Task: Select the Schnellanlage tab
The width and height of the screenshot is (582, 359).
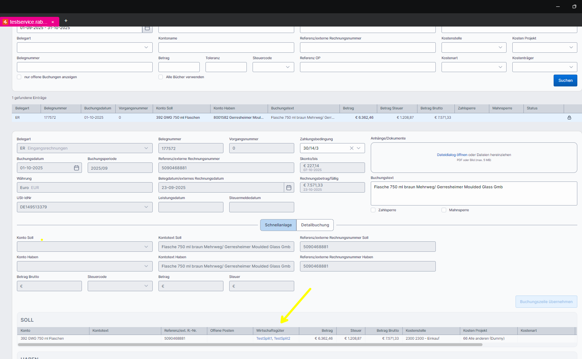Action: (278, 225)
